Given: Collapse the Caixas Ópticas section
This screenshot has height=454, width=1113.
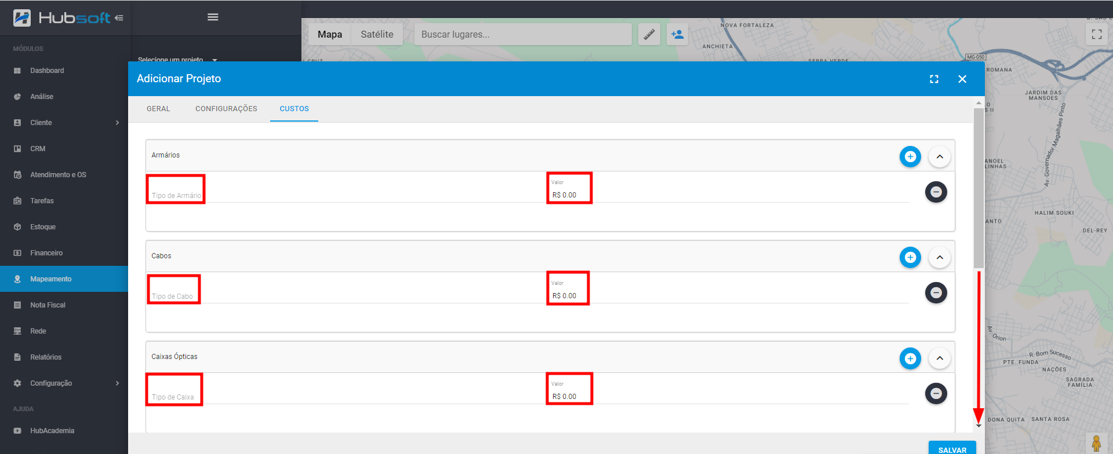Looking at the screenshot, I should click(940, 358).
